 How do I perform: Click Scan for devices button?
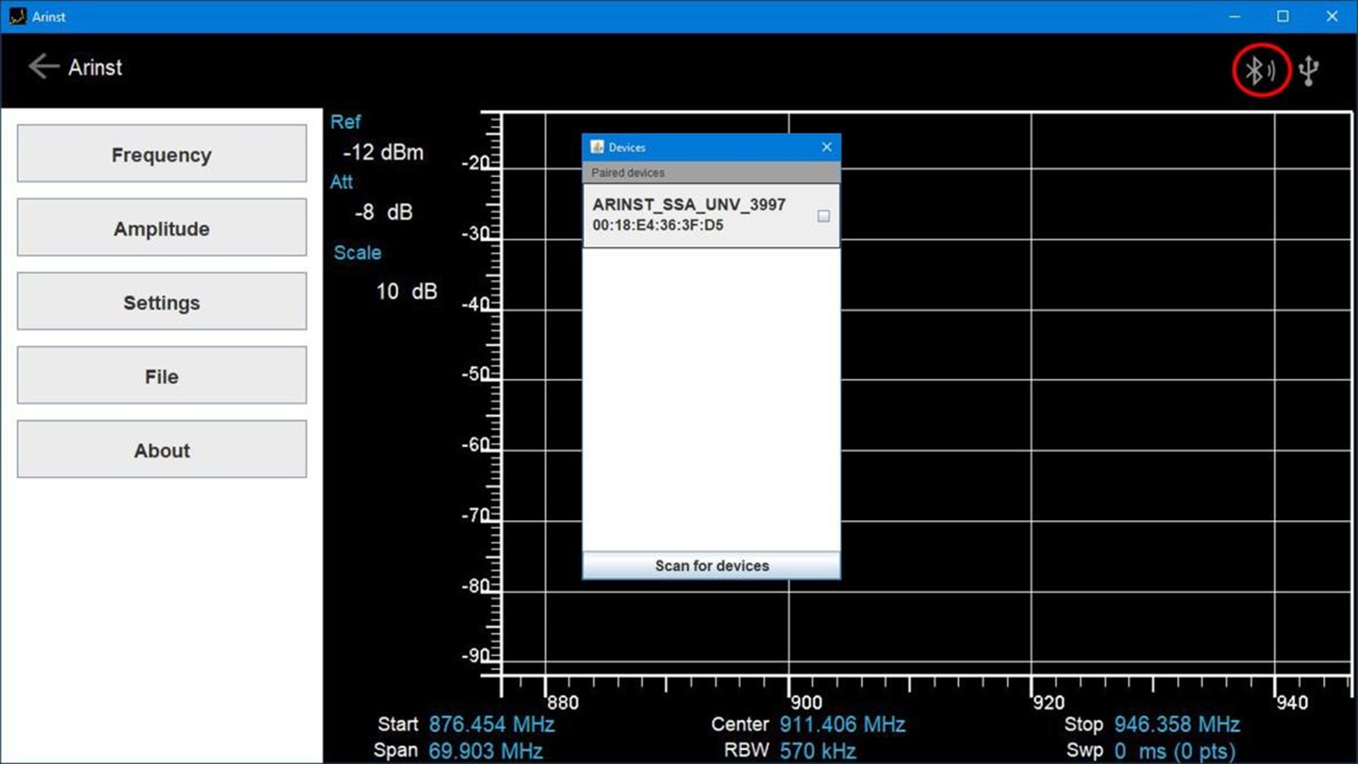(712, 566)
